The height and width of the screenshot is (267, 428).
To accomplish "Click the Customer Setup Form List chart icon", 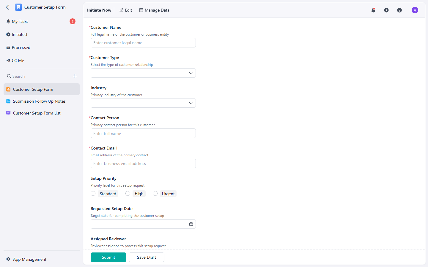I will pos(8,113).
